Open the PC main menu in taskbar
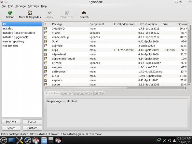 click(x=4, y=140)
